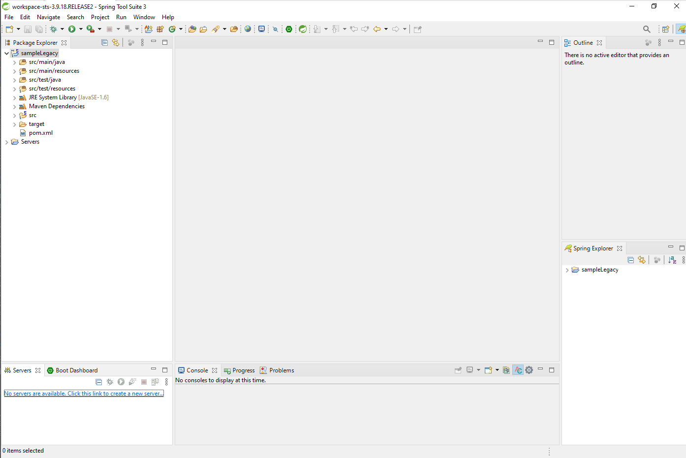Switch to the Boot Dashboard tab
686x458 pixels.
(72, 370)
